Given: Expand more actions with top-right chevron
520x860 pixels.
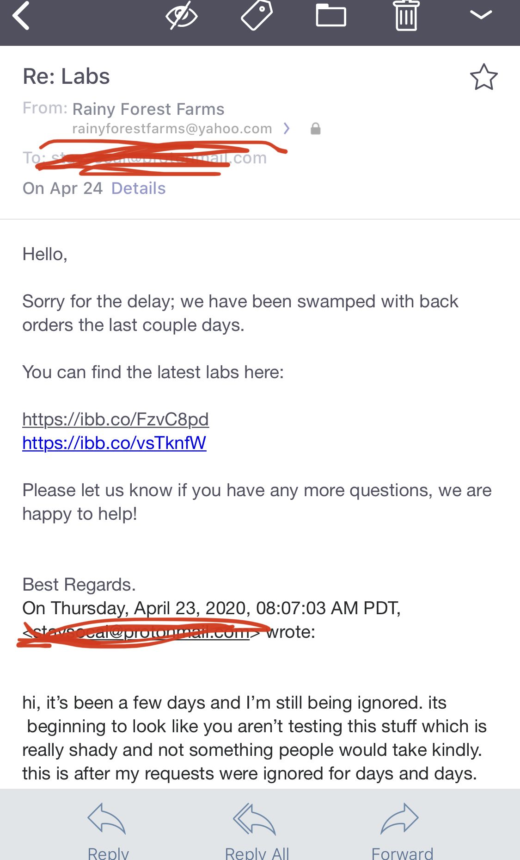Looking at the screenshot, I should [480, 15].
